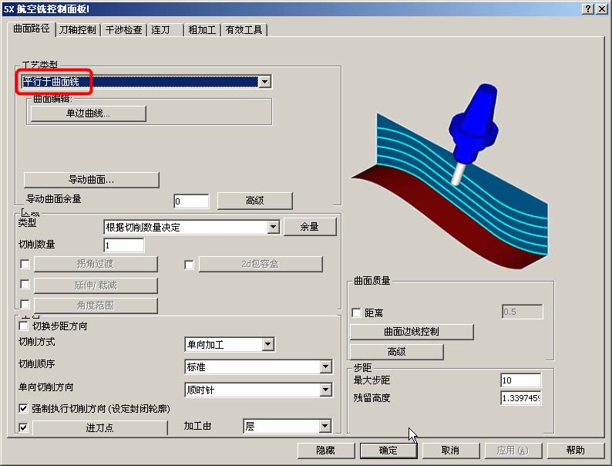The height and width of the screenshot is (466, 612).
Task: Open the 工艺类型 dropdown showing 平行于曲面铣
Action: coord(264,81)
